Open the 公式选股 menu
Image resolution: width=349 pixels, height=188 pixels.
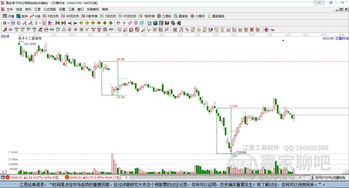(x=50, y=9)
